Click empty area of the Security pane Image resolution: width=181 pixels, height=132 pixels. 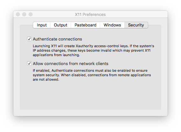pyautogui.click(x=90, y=96)
